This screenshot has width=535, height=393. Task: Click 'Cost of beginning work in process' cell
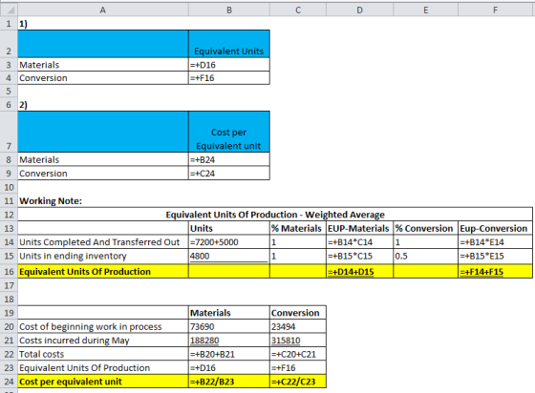(103, 326)
